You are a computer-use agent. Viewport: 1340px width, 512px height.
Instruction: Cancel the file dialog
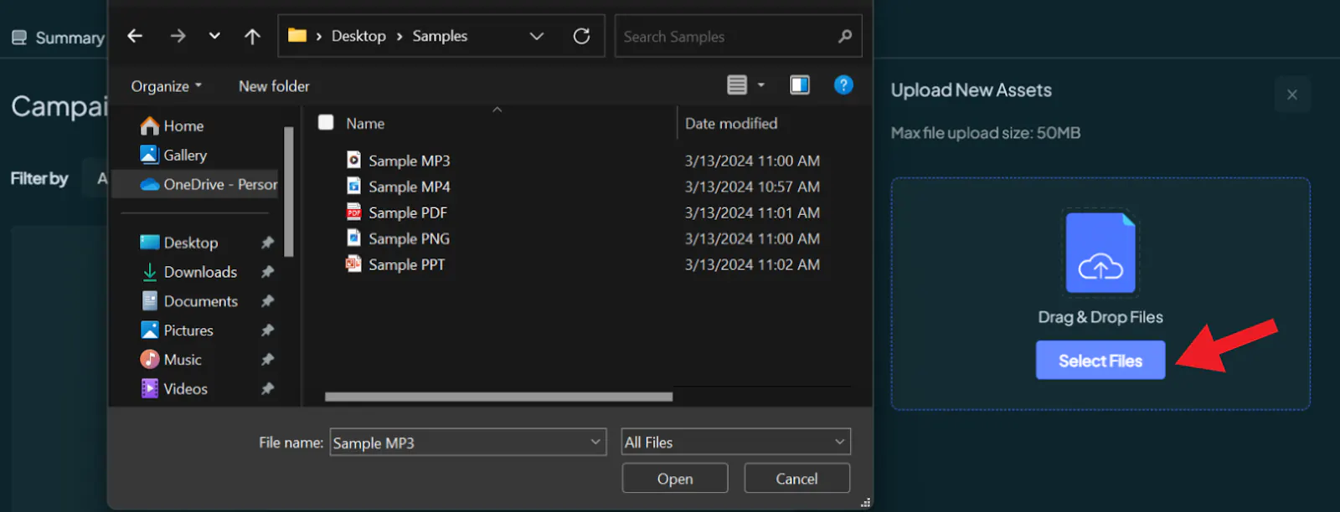click(x=796, y=479)
